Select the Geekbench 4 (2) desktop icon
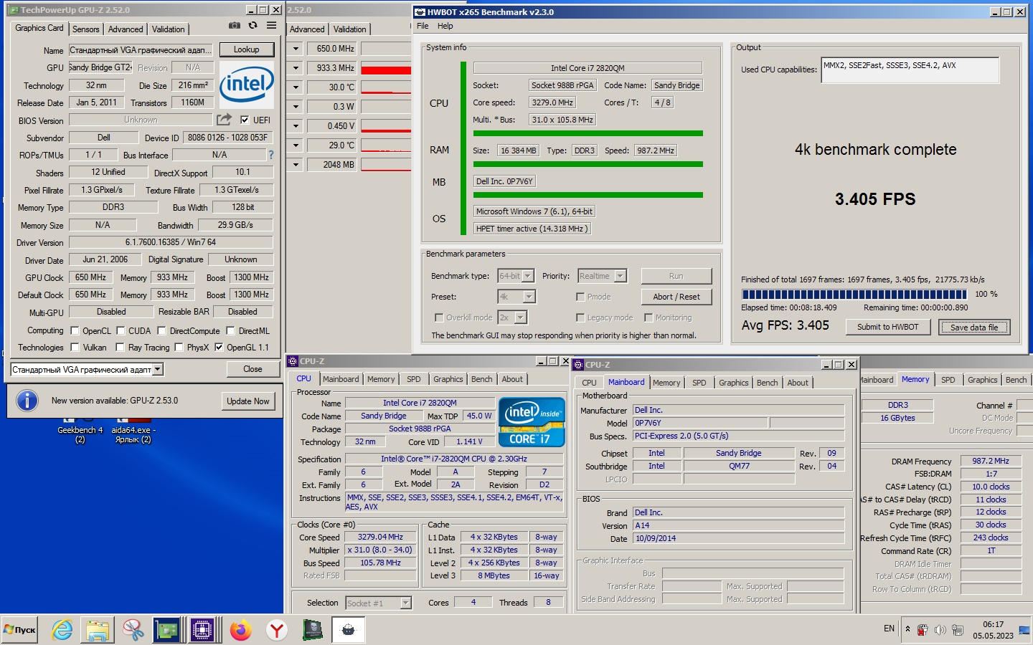The height and width of the screenshot is (645, 1033). click(80, 430)
